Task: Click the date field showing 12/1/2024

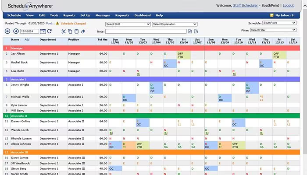Action: pos(29,31)
